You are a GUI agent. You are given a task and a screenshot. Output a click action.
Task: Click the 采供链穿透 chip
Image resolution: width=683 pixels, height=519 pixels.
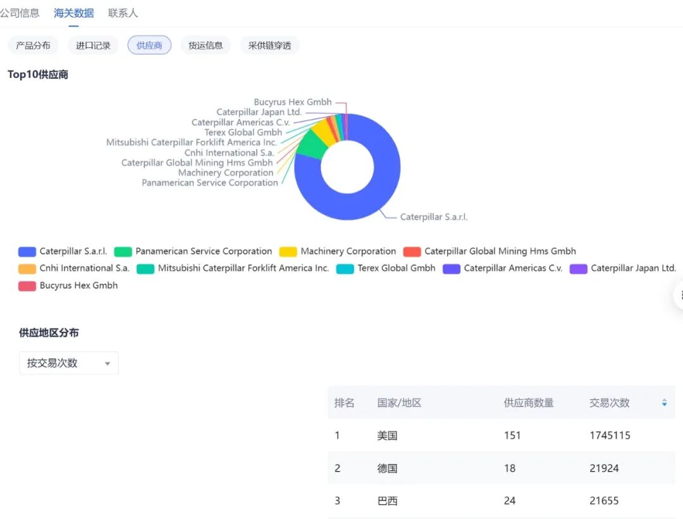pyautogui.click(x=269, y=45)
